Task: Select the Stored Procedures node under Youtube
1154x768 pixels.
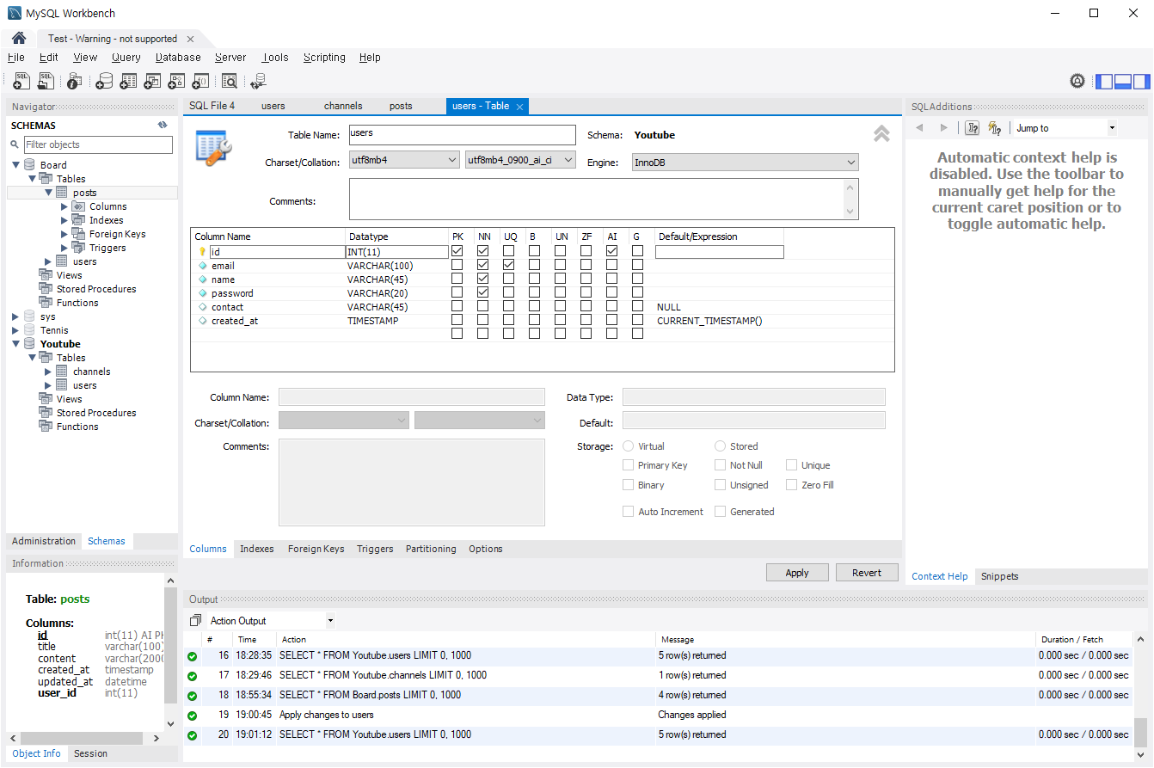Action: pos(96,413)
